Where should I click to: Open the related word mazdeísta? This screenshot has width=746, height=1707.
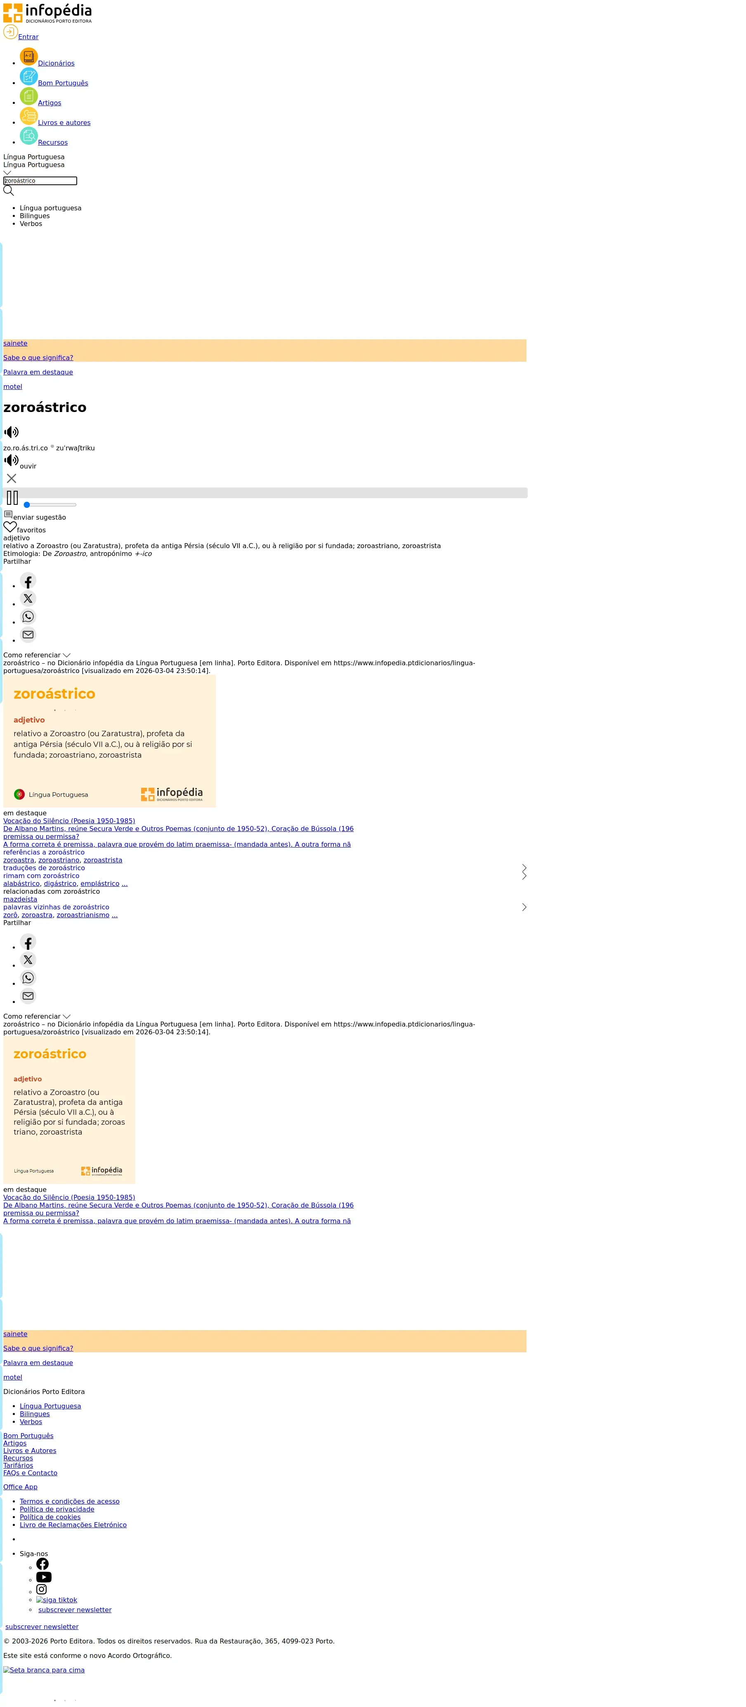point(21,900)
